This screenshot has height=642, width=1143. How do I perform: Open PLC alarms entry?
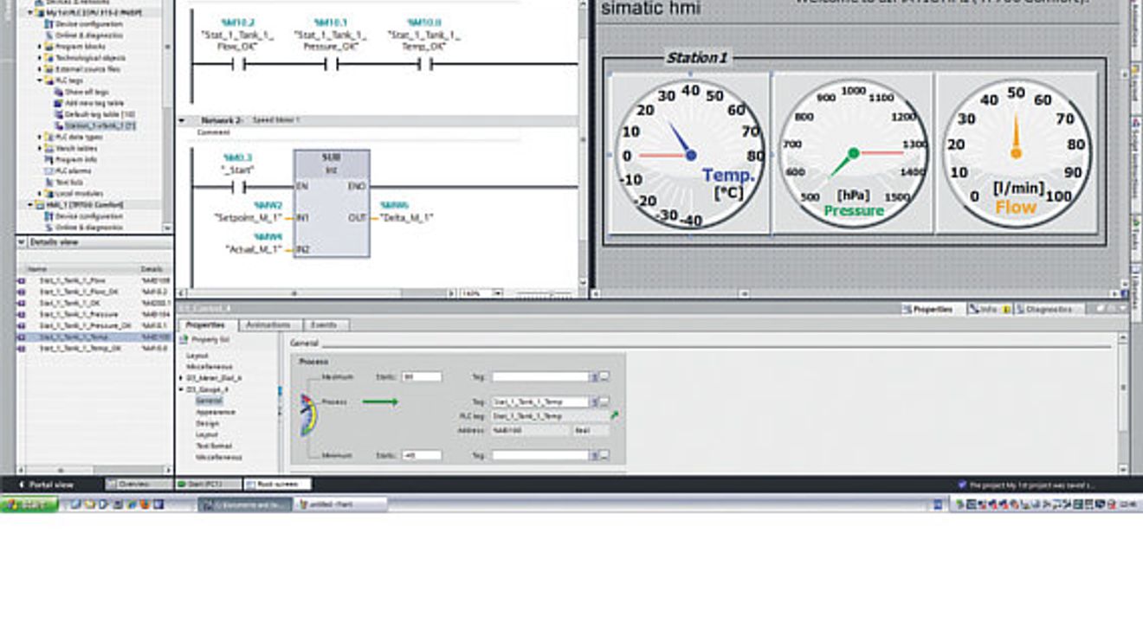click(x=68, y=170)
